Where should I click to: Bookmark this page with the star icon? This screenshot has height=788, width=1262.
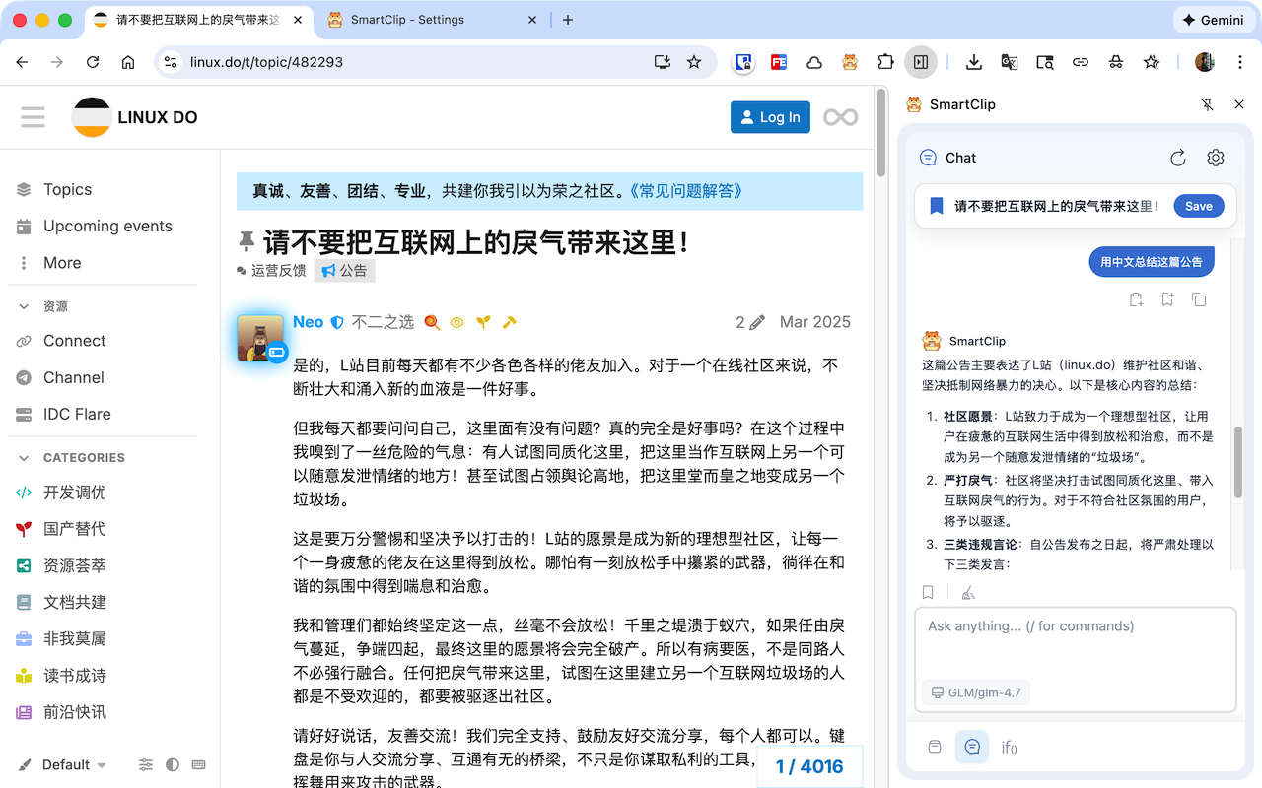[694, 62]
